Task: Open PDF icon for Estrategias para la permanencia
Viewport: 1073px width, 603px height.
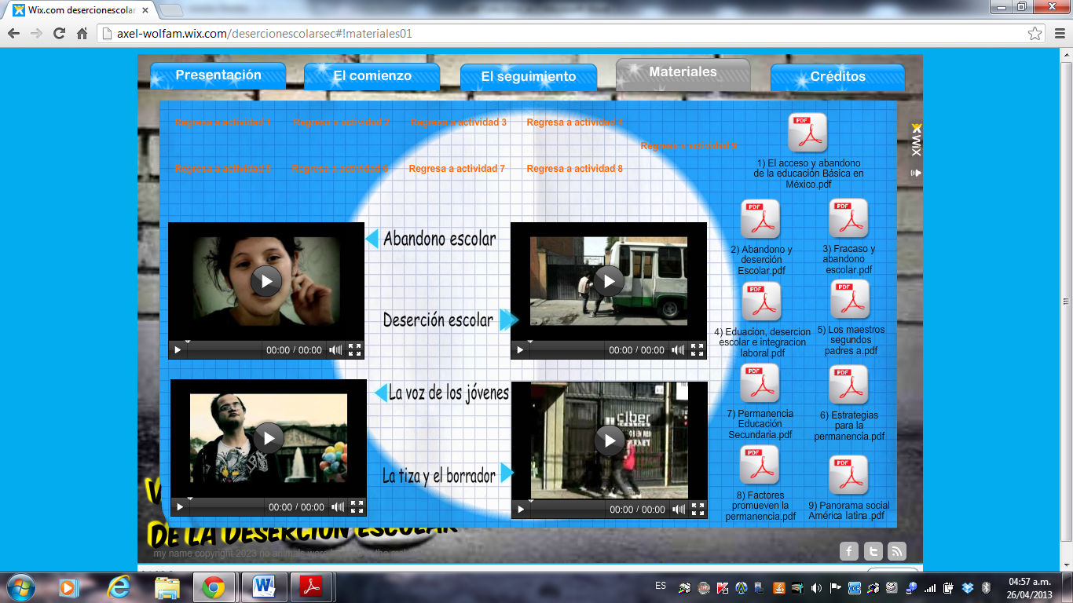Action: click(848, 385)
